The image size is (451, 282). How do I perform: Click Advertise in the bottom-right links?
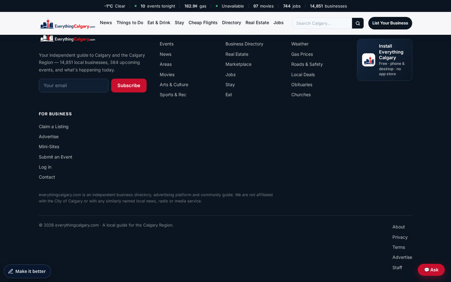pos(402,258)
